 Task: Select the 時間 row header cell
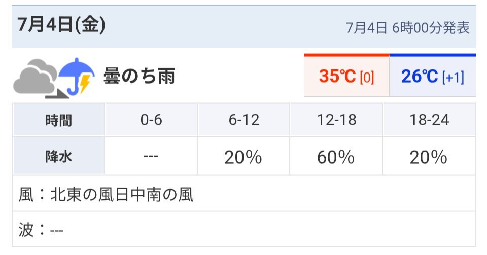click(x=59, y=120)
